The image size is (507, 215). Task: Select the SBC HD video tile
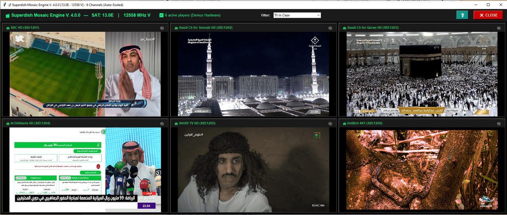pyautogui.click(x=85, y=74)
